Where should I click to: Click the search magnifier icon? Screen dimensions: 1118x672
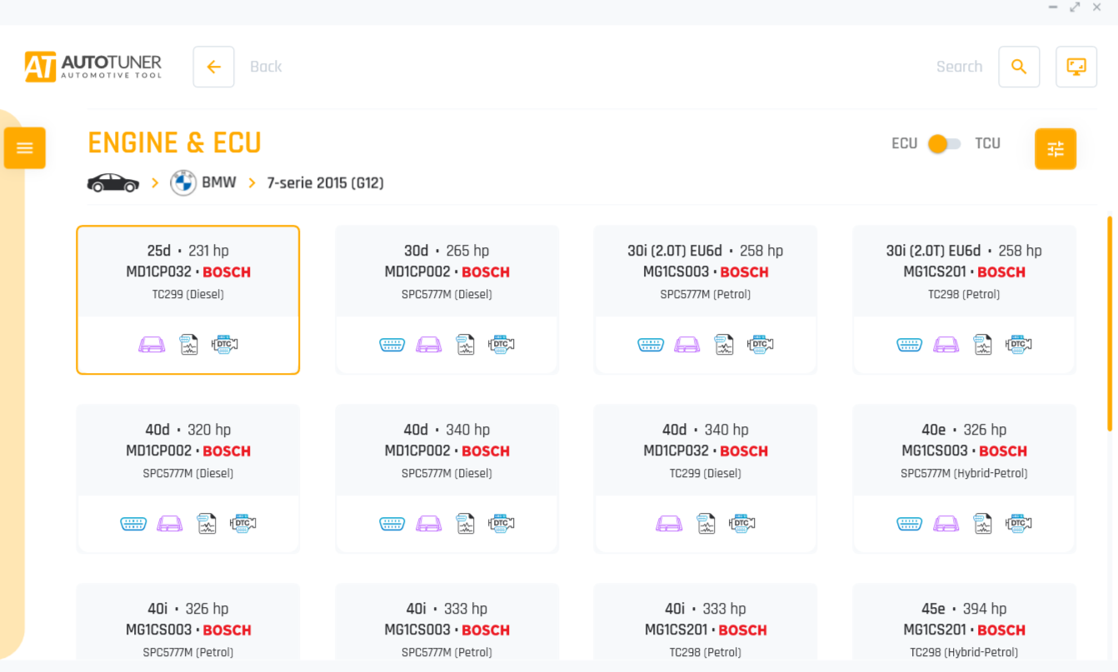pyautogui.click(x=1019, y=67)
